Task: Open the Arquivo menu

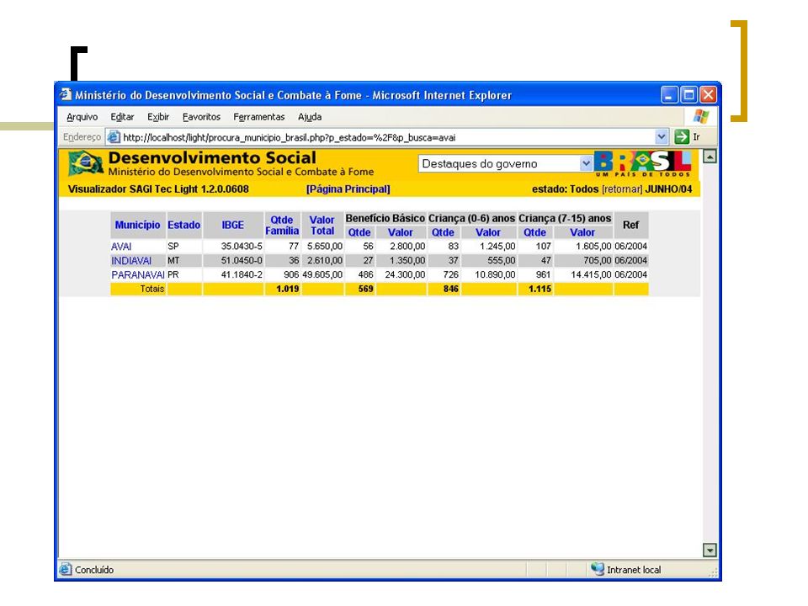Action: point(82,117)
